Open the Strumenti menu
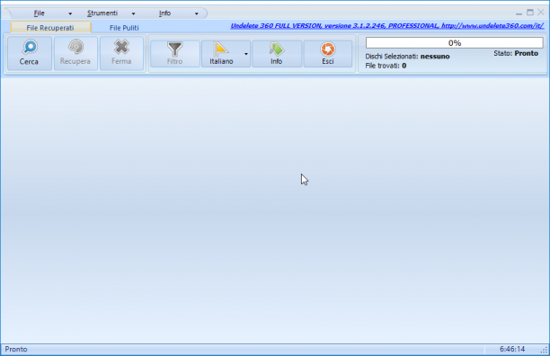 [102, 13]
